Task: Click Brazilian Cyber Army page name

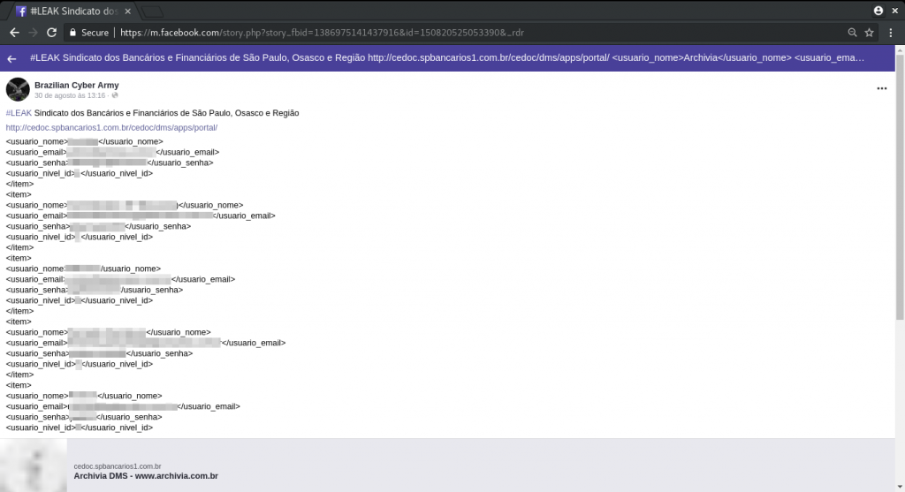Action: pos(77,85)
